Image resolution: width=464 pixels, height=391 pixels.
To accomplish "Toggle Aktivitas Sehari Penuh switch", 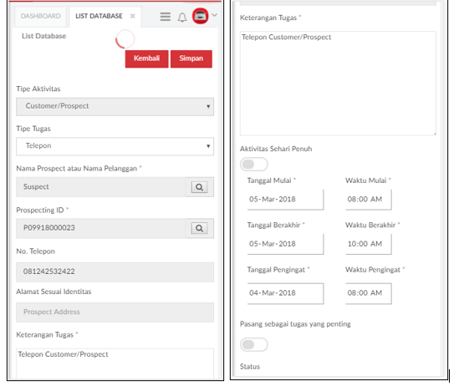I will 254,164.
